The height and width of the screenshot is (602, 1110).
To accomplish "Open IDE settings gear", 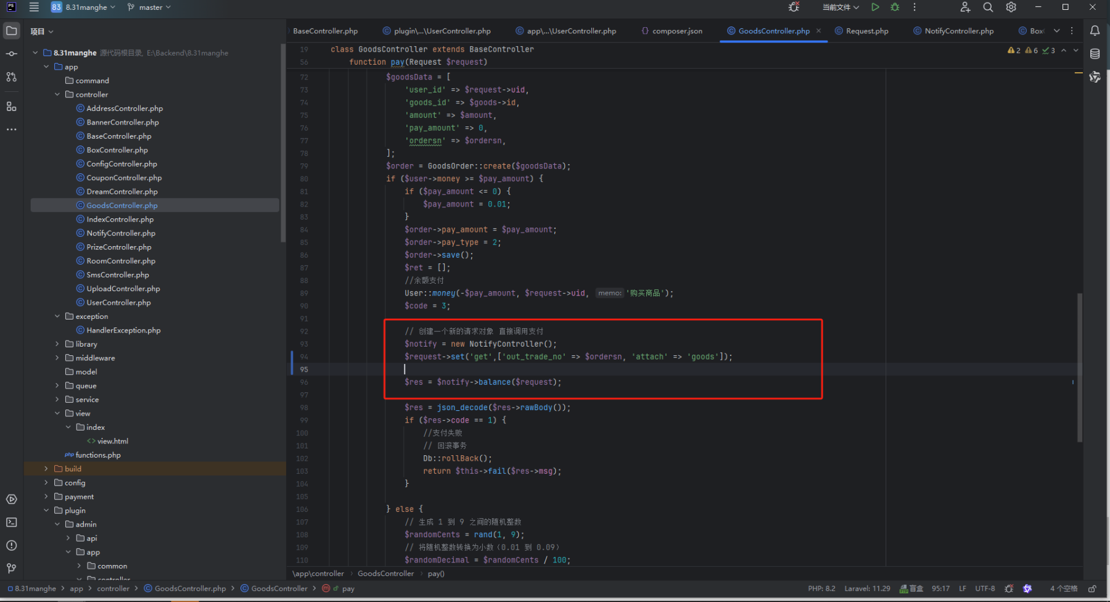I will click(x=1011, y=7).
